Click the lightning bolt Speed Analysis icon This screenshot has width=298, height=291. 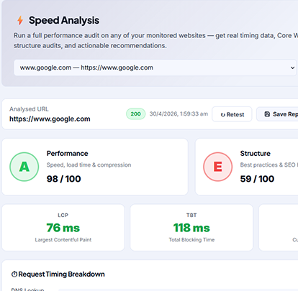coord(20,20)
